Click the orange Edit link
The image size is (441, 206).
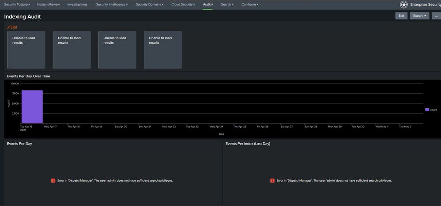pyautogui.click(x=12, y=27)
